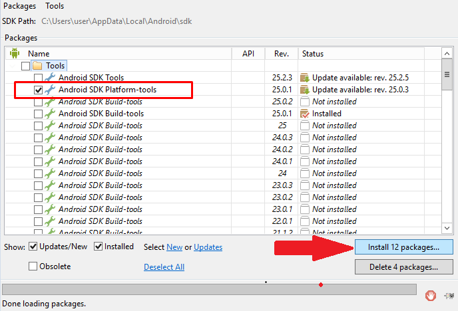This screenshot has height=311, width=458.
Task: Click Install 12 packages button
Action: point(404,247)
